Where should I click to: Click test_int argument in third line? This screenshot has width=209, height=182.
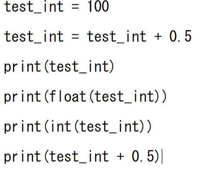point(79,67)
